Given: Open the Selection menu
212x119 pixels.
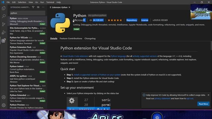Looking at the screenshot, I should point(22,2).
